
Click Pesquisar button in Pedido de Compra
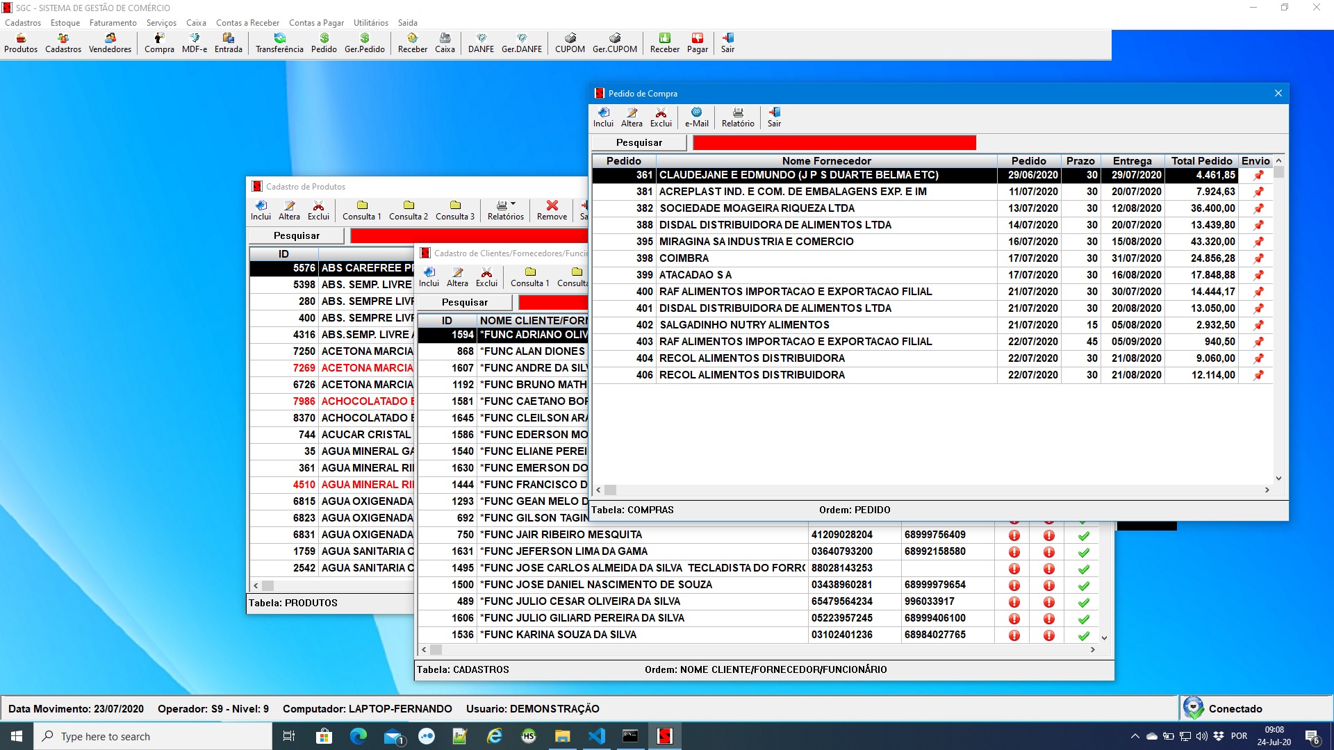pos(639,142)
